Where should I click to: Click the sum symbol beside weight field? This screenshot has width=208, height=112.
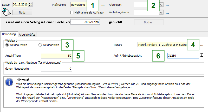[x=202, y=55]
